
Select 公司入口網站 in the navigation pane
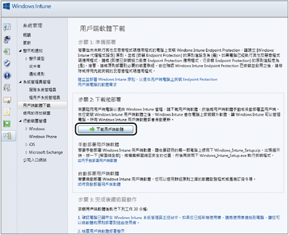(x=35, y=160)
